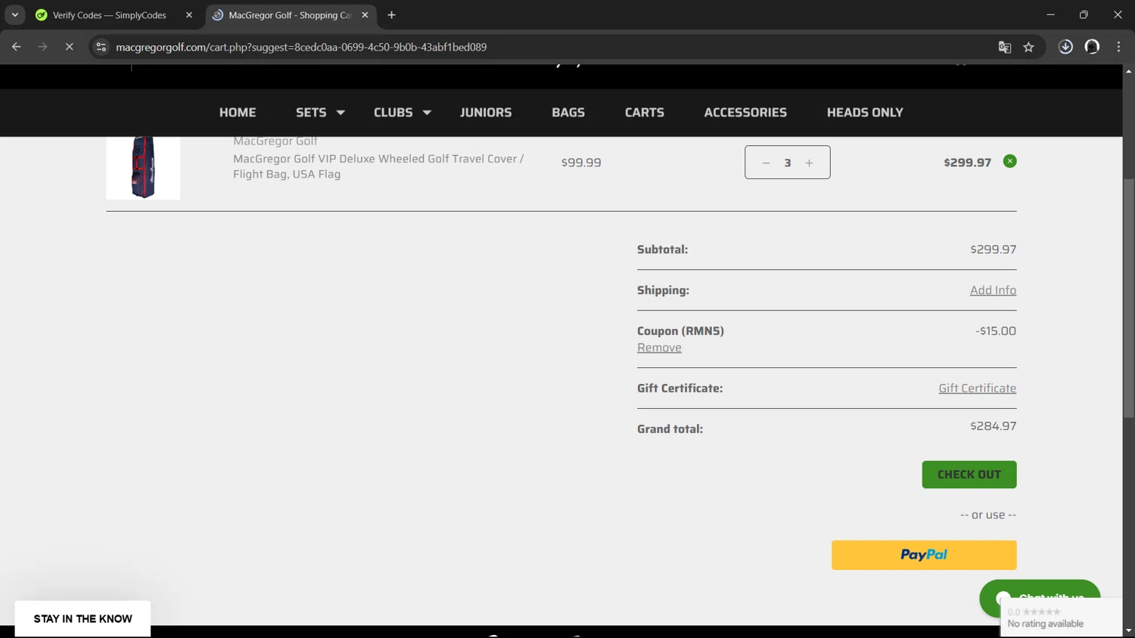Click the bold item total $299.97
Image resolution: width=1135 pixels, height=638 pixels.
coord(967,163)
